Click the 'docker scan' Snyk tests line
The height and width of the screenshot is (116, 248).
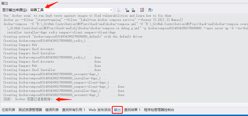(87, 16)
